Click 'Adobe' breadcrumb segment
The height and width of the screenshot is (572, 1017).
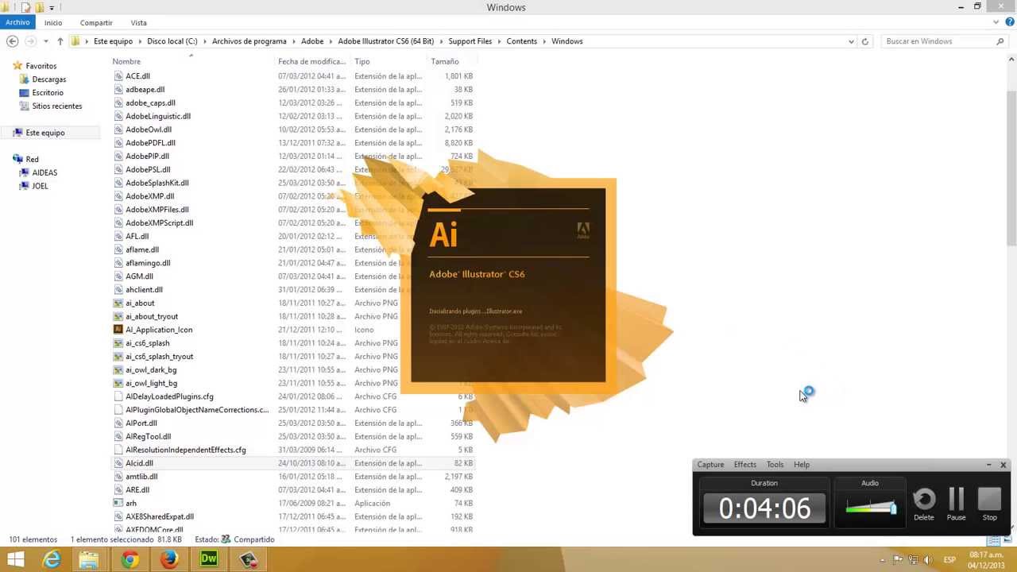[312, 41]
